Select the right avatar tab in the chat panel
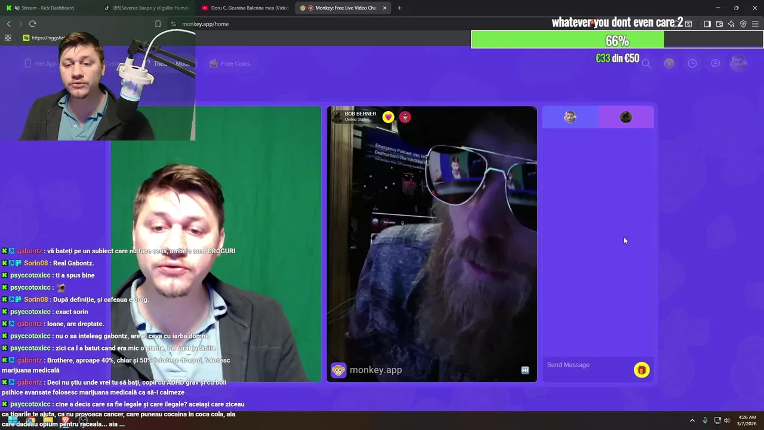The image size is (764, 430). 626,117
